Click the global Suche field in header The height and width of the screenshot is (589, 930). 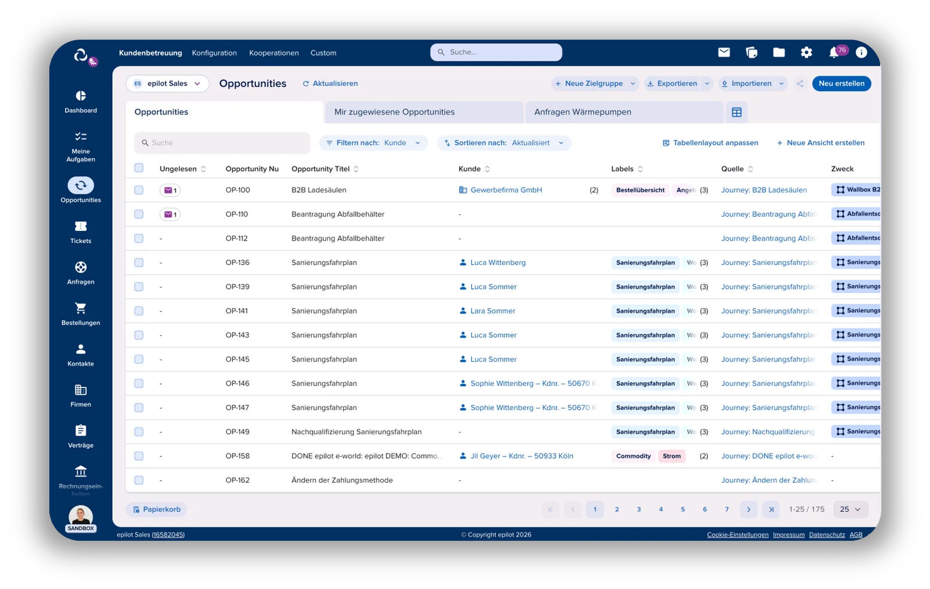[496, 52]
